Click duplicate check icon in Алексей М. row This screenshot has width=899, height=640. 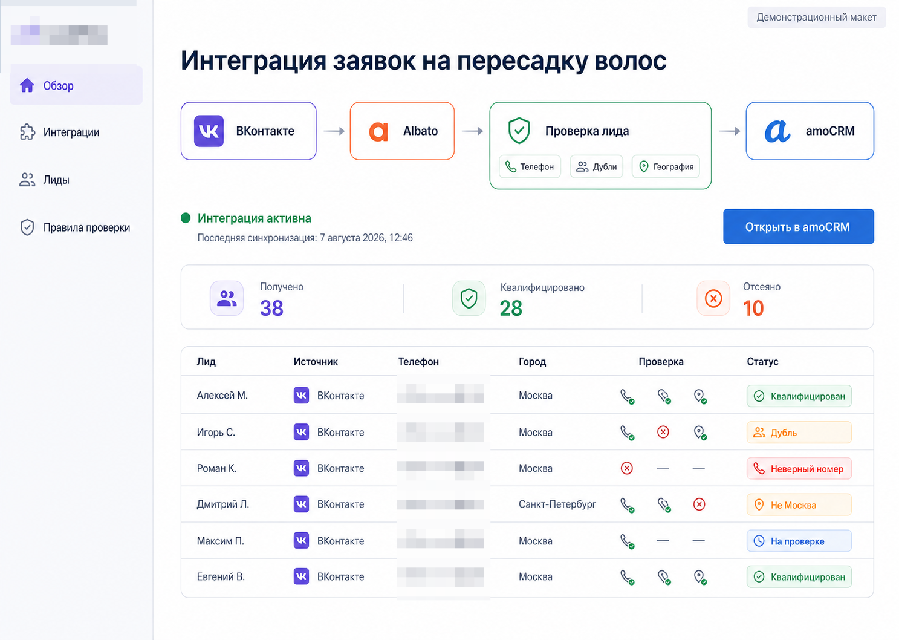[x=664, y=396]
